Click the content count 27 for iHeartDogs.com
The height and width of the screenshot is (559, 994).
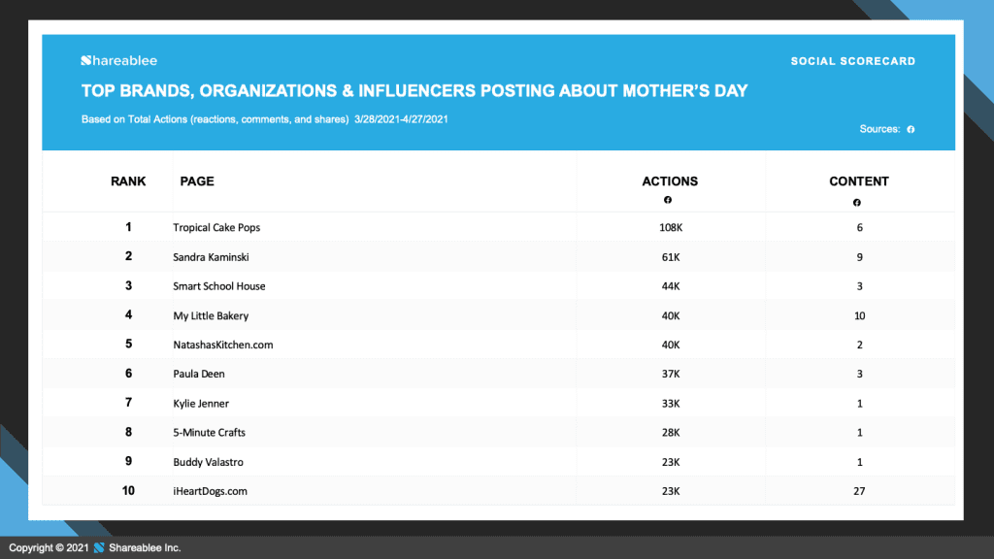click(859, 491)
